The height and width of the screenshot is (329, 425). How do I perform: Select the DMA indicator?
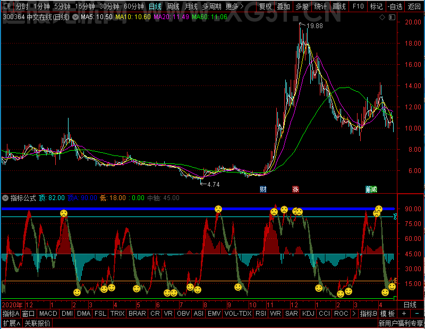pyautogui.click(x=84, y=314)
